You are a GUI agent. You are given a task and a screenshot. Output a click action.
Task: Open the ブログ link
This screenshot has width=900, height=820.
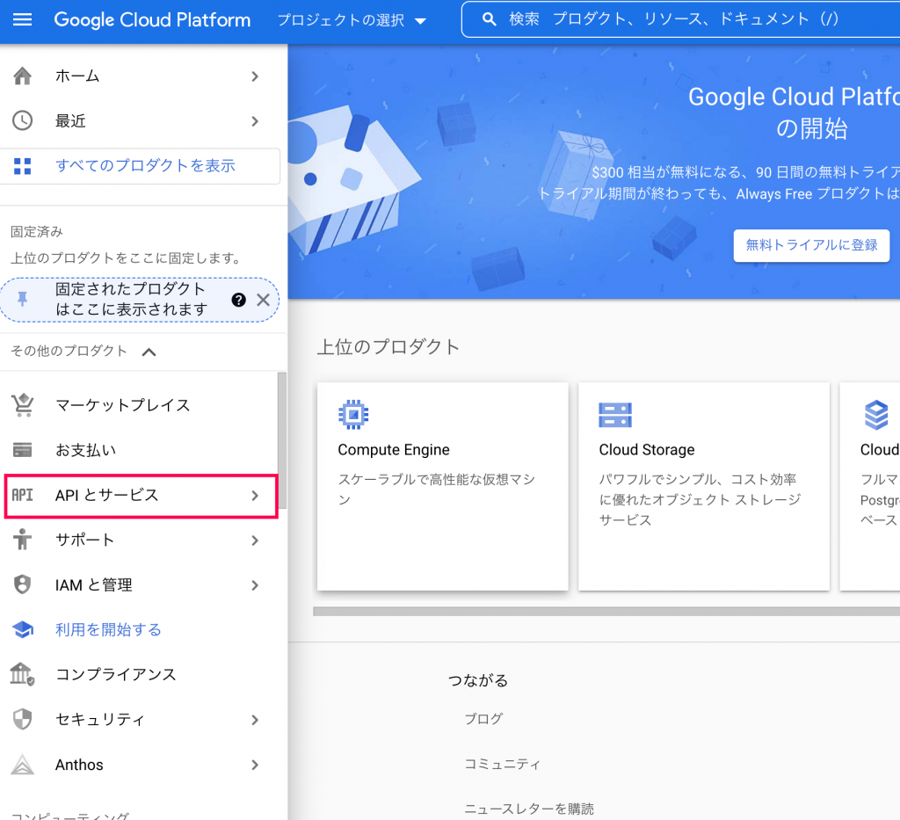coord(483,718)
